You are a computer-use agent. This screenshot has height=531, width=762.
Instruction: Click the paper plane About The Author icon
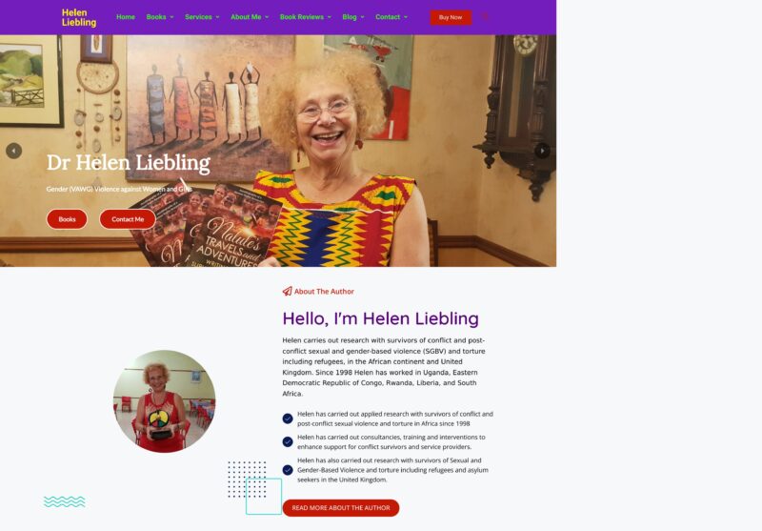click(x=288, y=292)
